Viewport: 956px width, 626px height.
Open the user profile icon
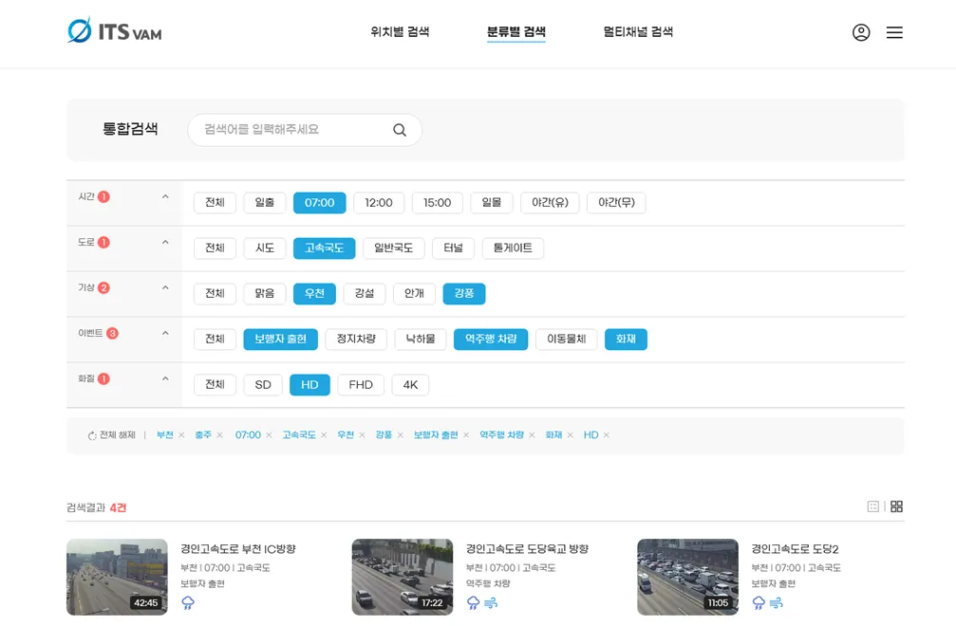point(861,32)
